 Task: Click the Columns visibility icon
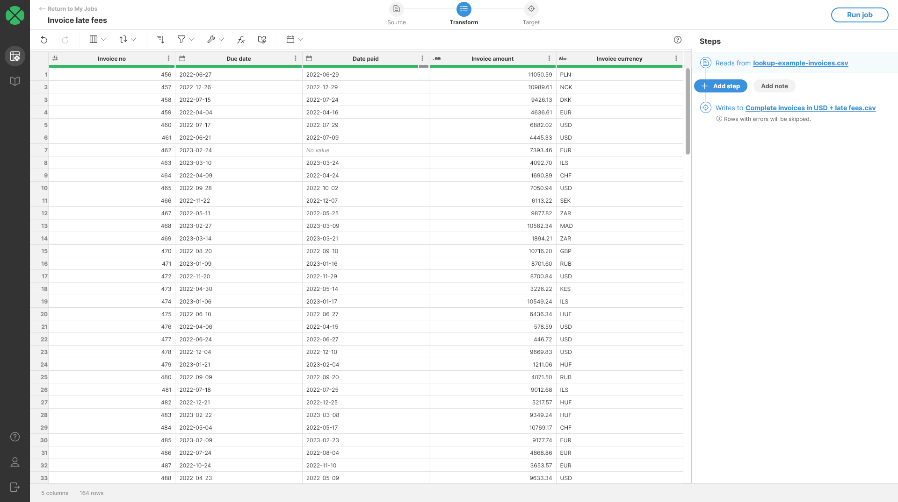point(94,40)
